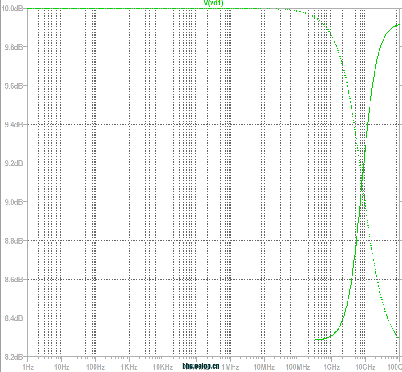This screenshot has height=372, width=402.
Task: Click the 1GHz frequency axis label
Action: (331, 367)
